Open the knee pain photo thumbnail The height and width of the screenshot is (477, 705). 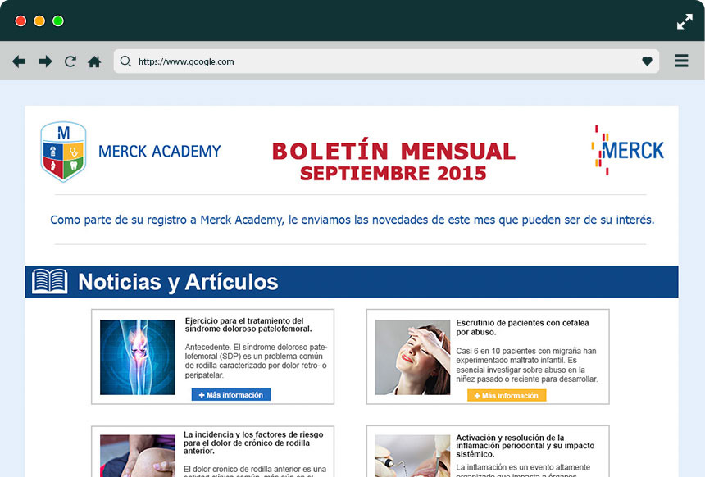click(138, 456)
